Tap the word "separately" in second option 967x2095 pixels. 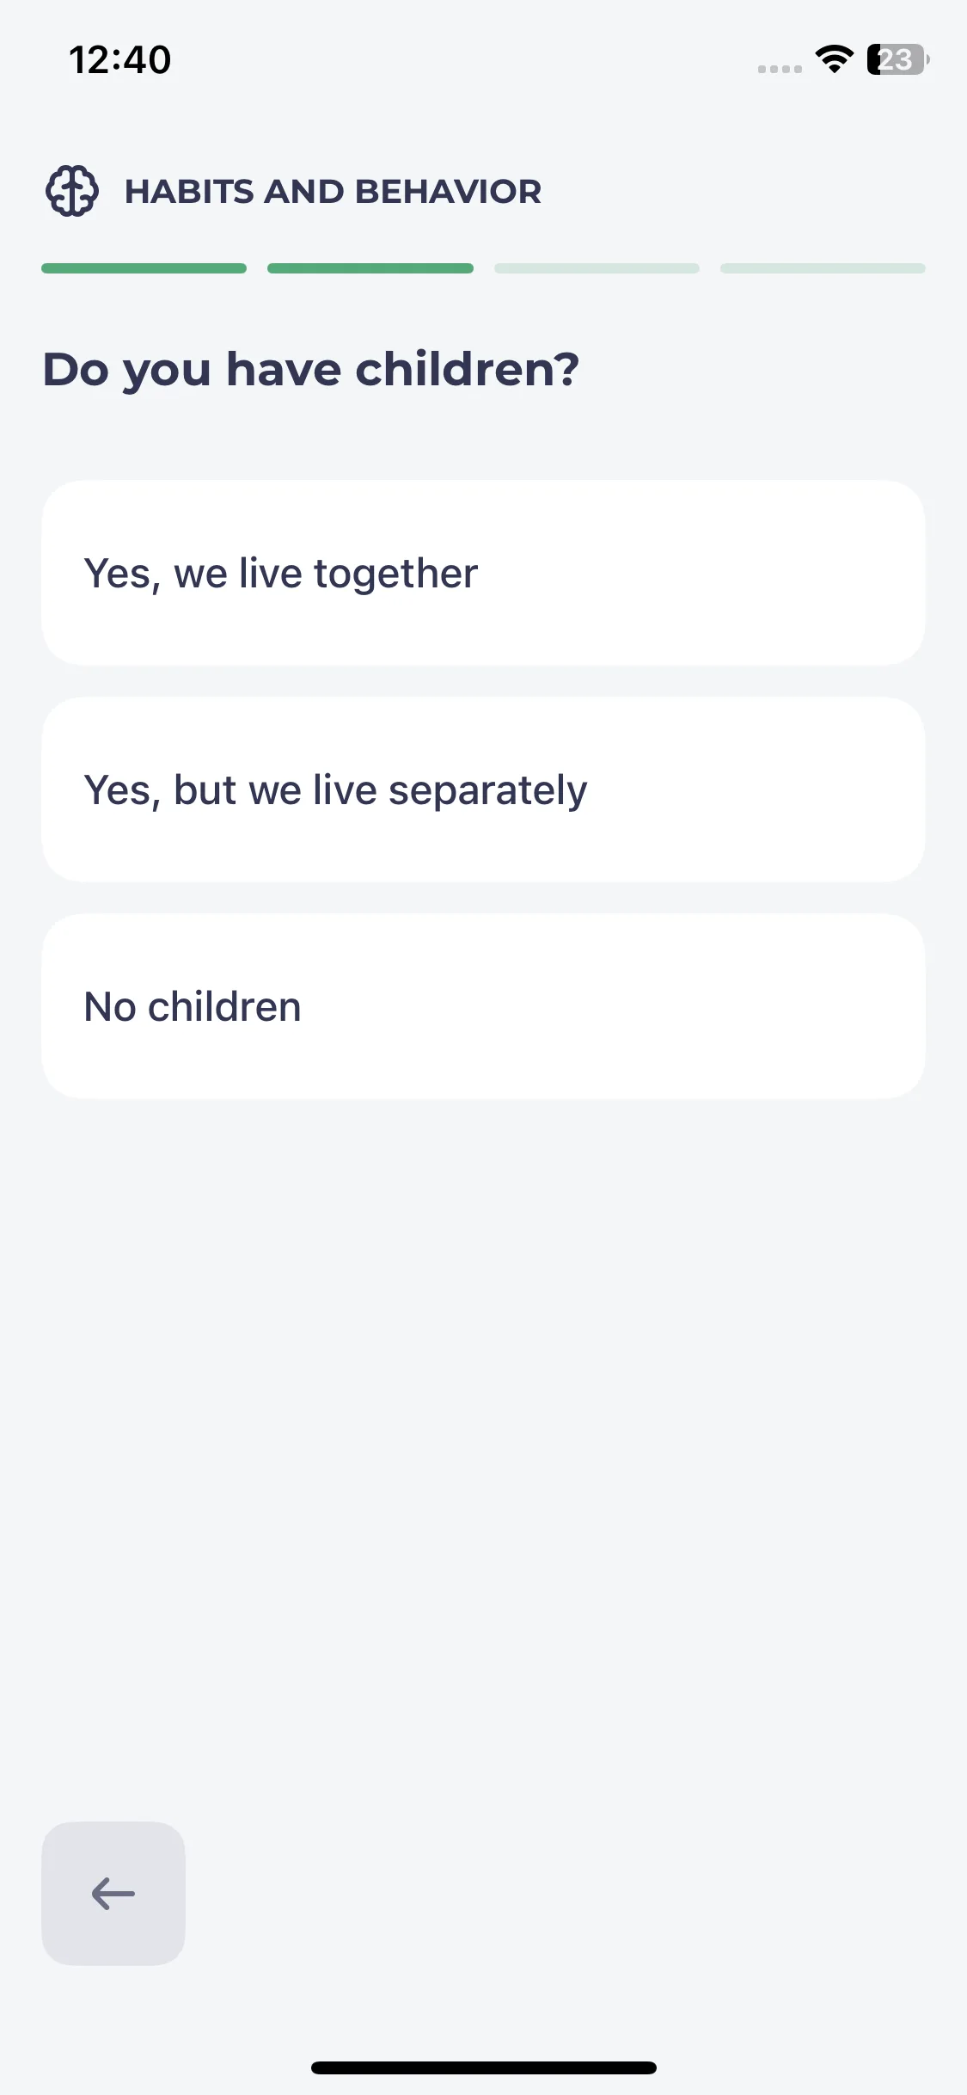(487, 791)
